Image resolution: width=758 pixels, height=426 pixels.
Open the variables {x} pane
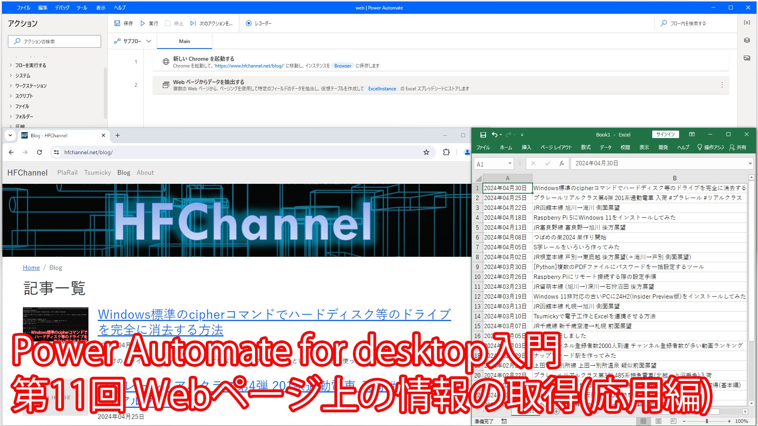747,22
